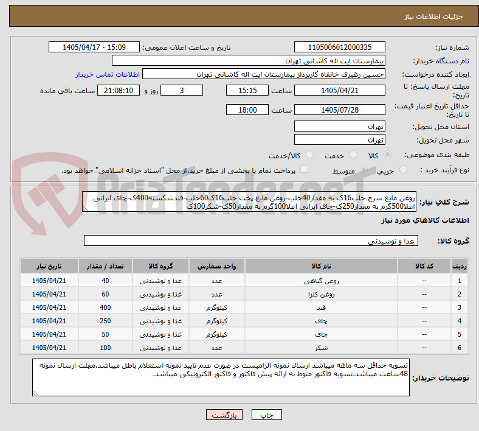Click unit عدد in the شکر row

pos(217,348)
